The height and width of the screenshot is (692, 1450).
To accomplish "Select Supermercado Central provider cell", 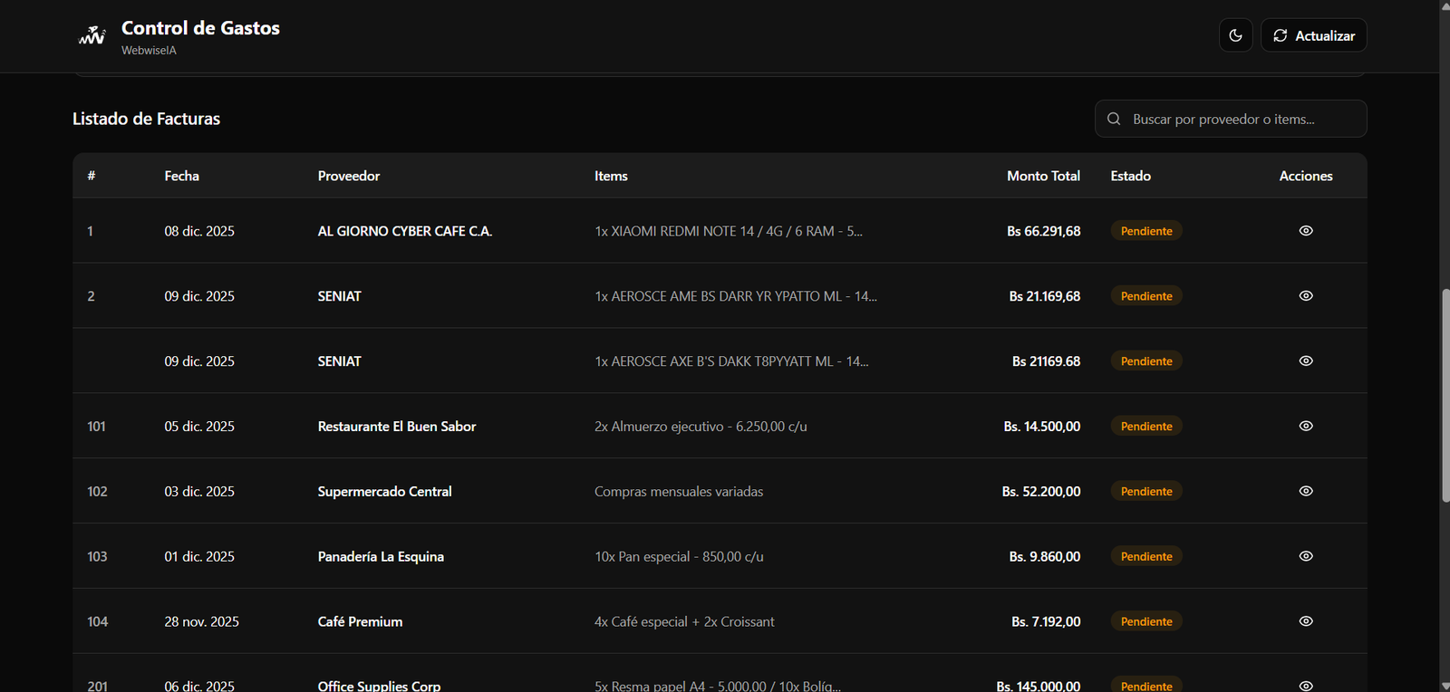I will [384, 492].
